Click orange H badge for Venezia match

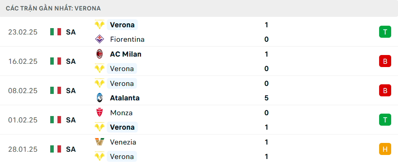tap(385, 149)
